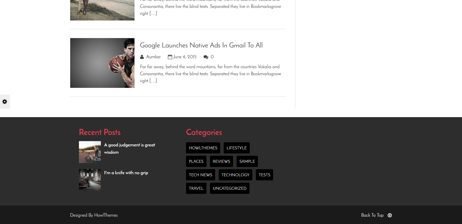This screenshot has height=224, width=462.
Task: Choose the TECH NEWS category
Action: coord(200,175)
